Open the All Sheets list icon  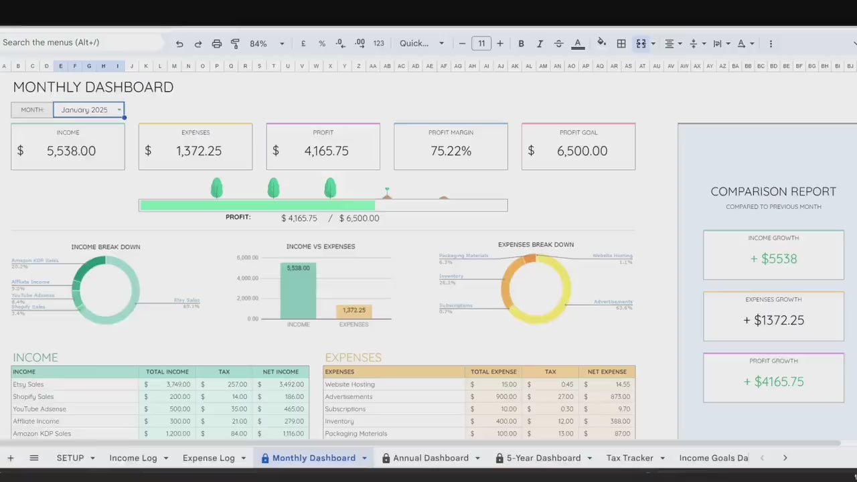pyautogui.click(x=34, y=458)
